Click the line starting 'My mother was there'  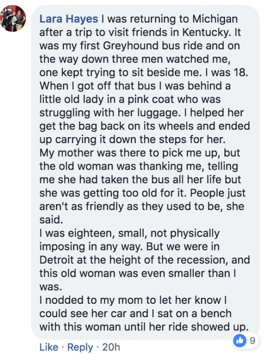(140, 153)
